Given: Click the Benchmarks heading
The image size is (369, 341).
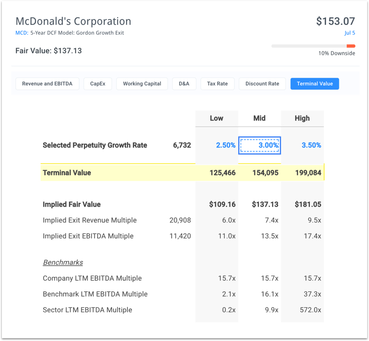Looking at the screenshot, I should click(x=63, y=262).
